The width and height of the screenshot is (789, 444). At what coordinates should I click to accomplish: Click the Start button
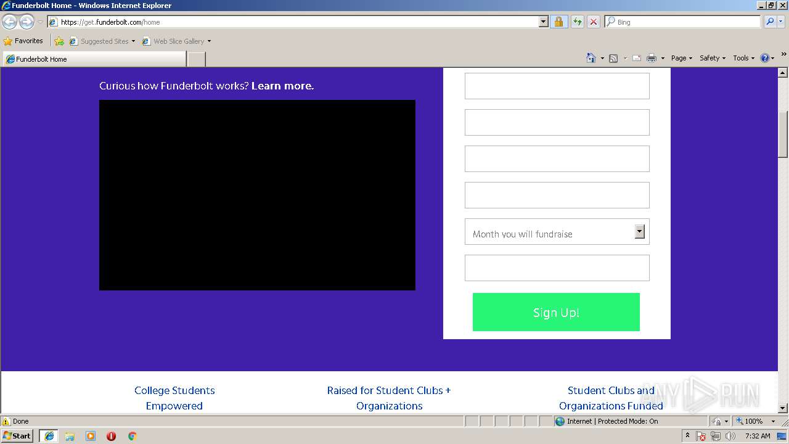click(17, 436)
